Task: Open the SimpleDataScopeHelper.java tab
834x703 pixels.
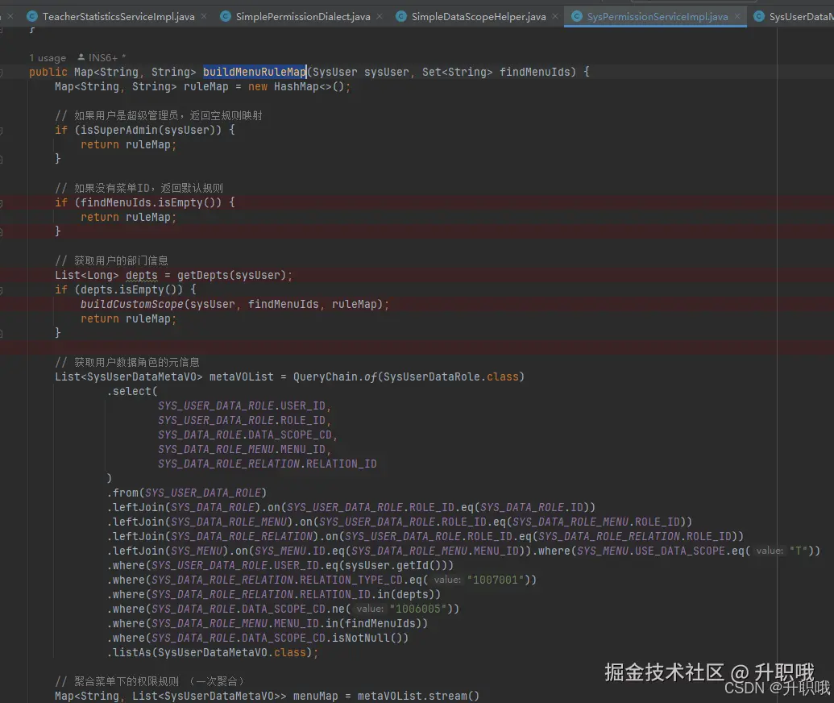Action: point(478,16)
